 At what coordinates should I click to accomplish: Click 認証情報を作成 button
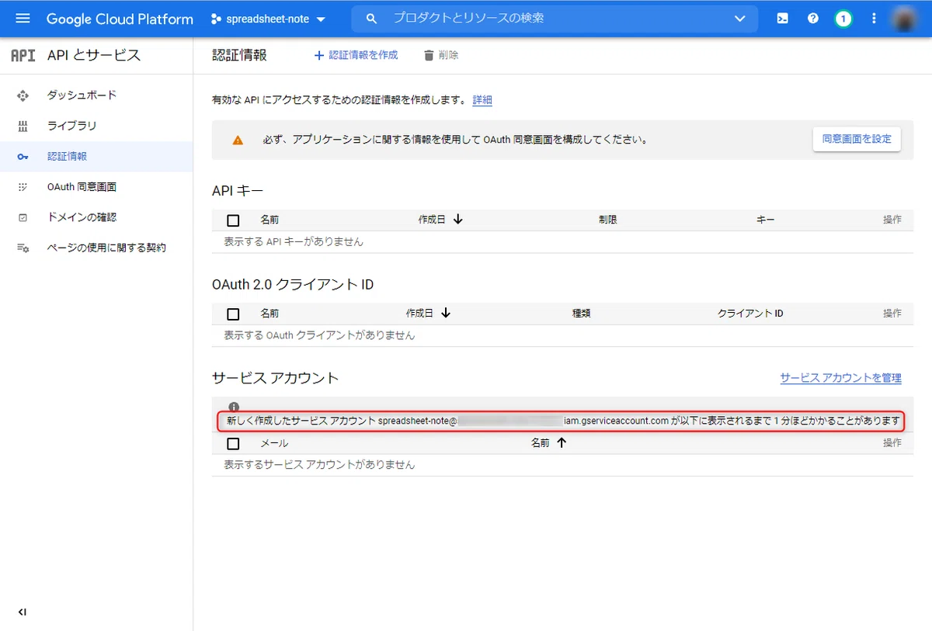[x=356, y=55]
